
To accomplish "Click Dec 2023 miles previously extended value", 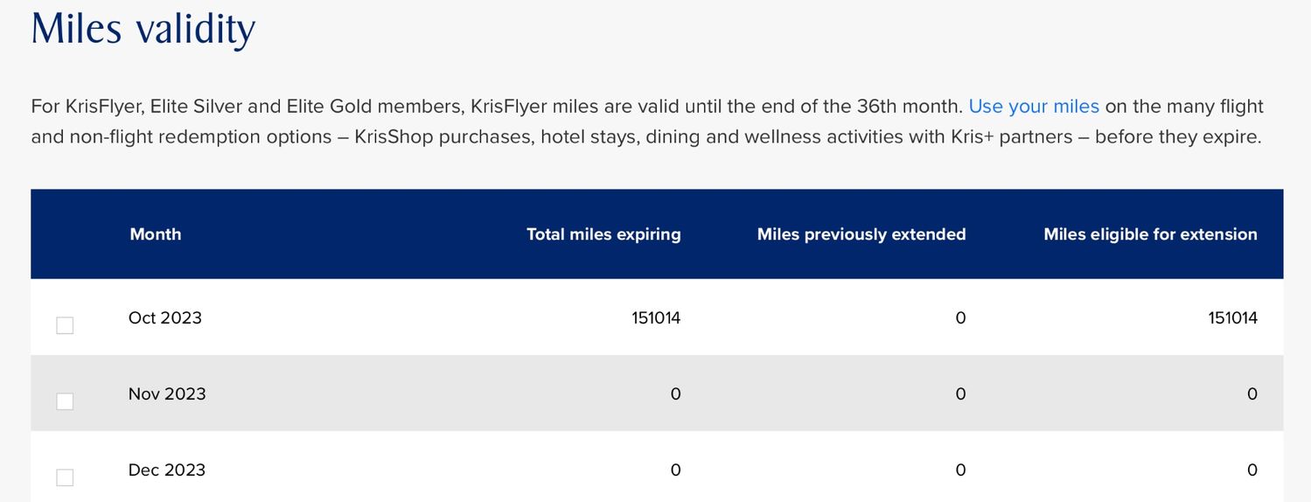I will tap(960, 470).
